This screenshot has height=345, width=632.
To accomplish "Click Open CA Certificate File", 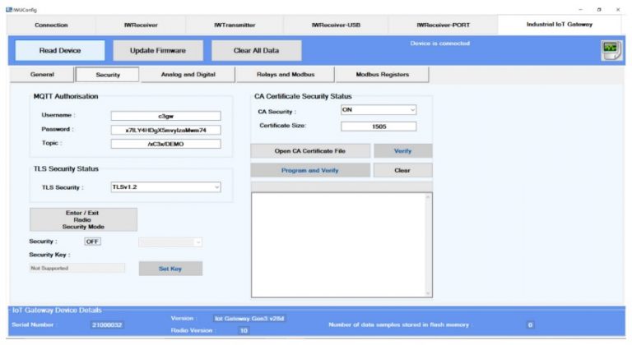I will (310, 151).
